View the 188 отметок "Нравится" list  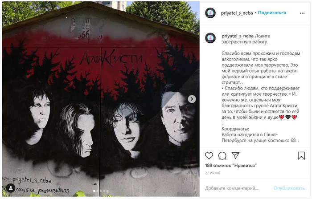pos(231,166)
